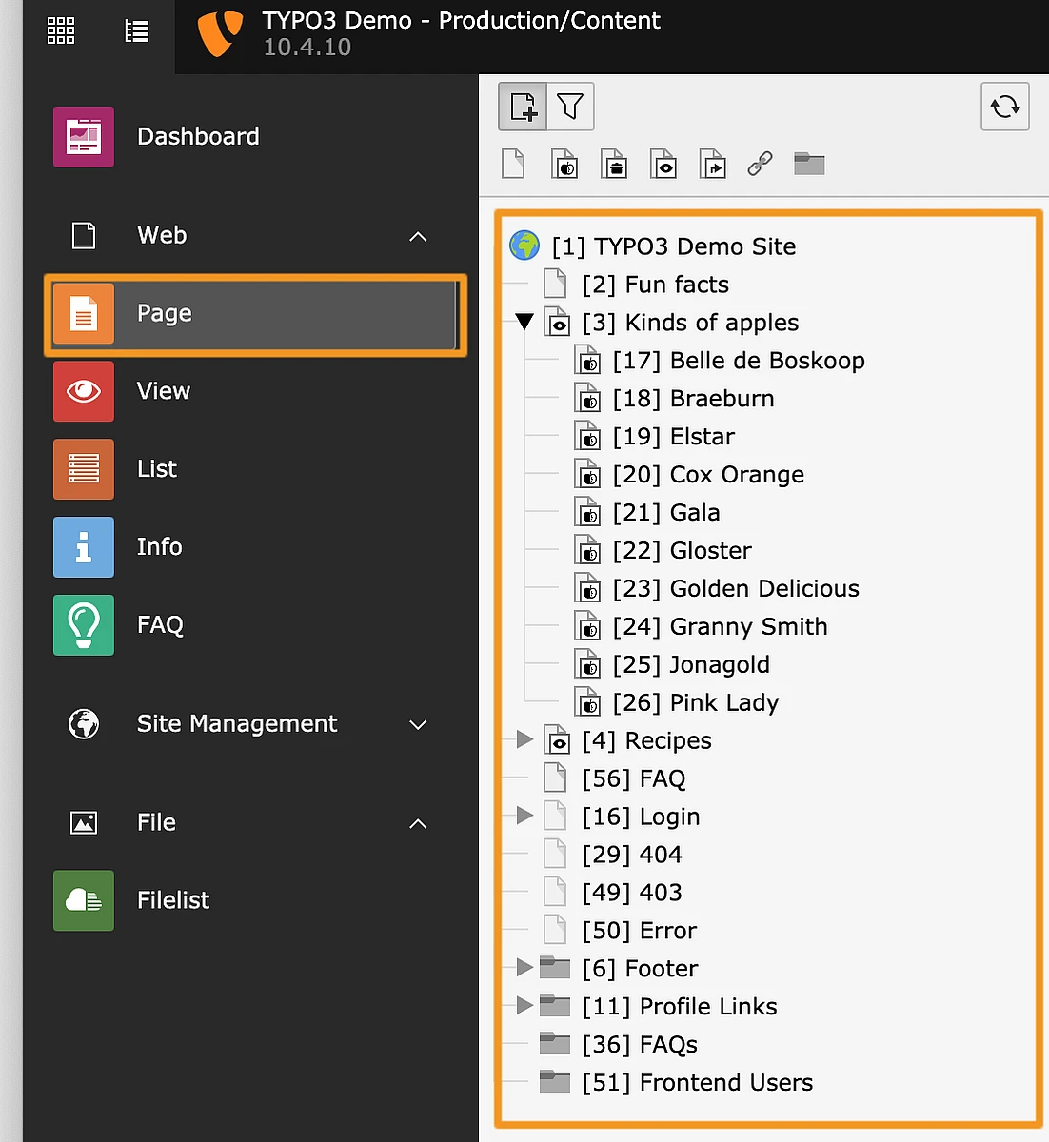Image resolution: width=1049 pixels, height=1142 pixels.
Task: Open the Filelist module
Action: (x=172, y=900)
